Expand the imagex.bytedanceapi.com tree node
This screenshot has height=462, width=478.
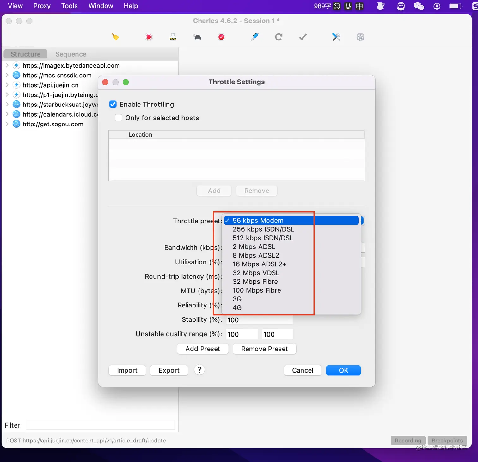click(x=7, y=65)
